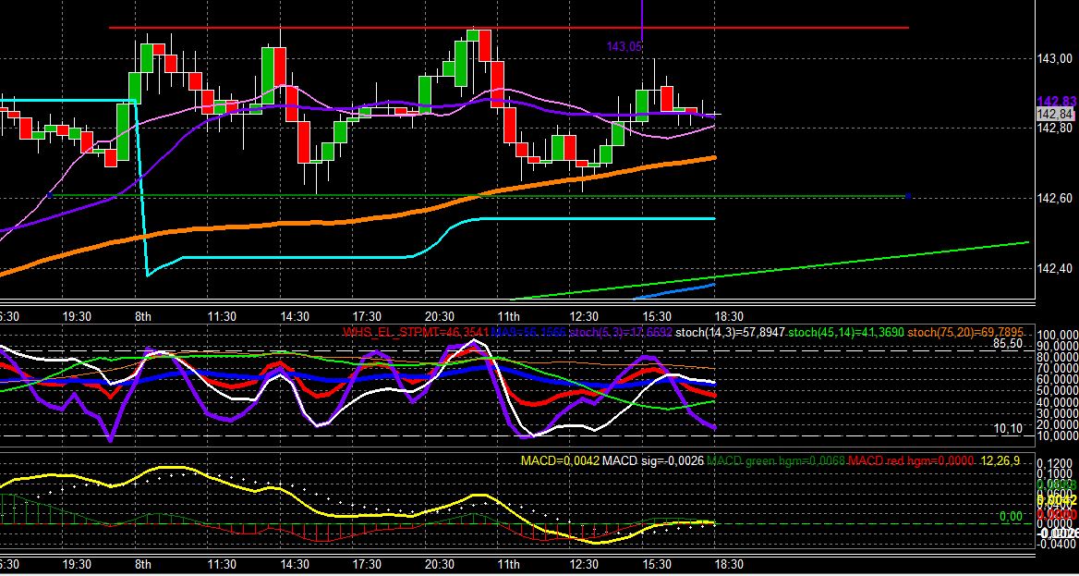Image resolution: width=1079 pixels, height=576 pixels.
Task: Select the red horizontal resistance line
Action: pos(509,29)
